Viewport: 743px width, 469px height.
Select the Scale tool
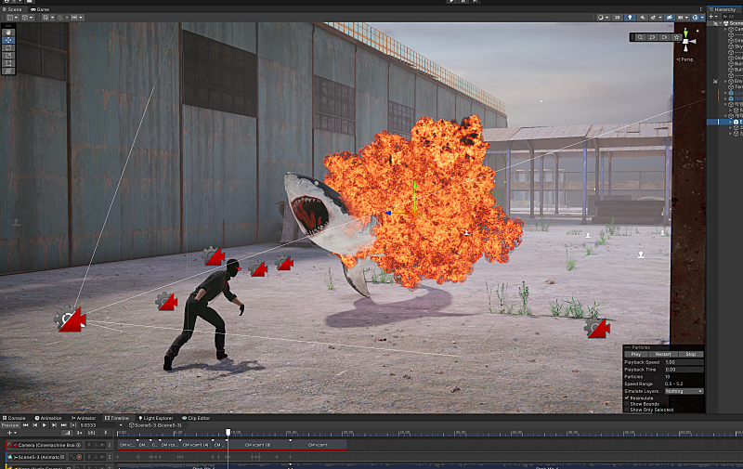coord(8,56)
